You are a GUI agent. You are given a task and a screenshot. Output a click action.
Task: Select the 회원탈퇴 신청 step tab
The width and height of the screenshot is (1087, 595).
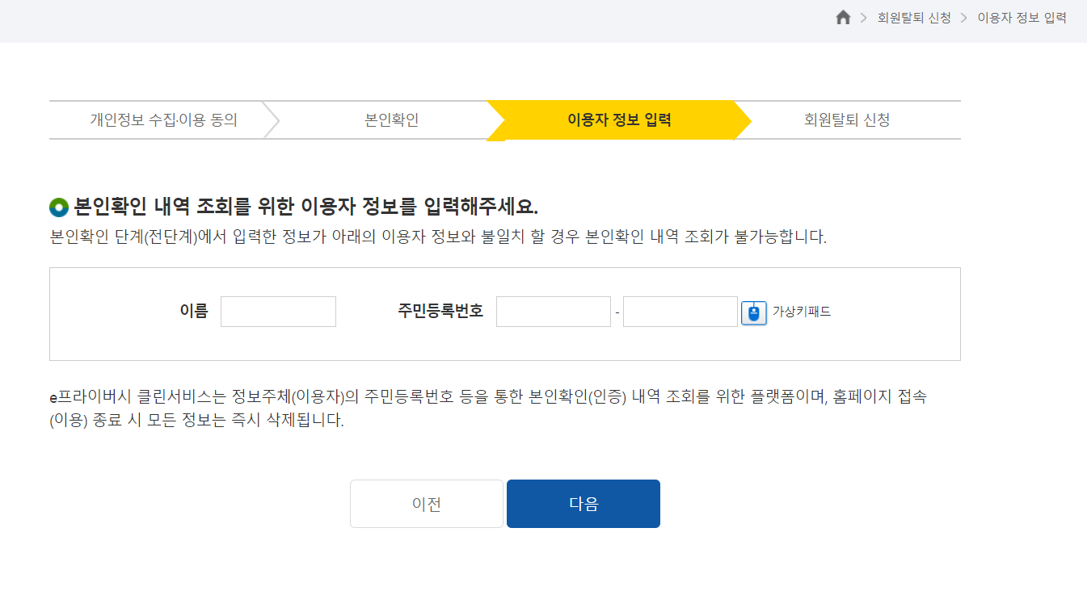click(847, 120)
